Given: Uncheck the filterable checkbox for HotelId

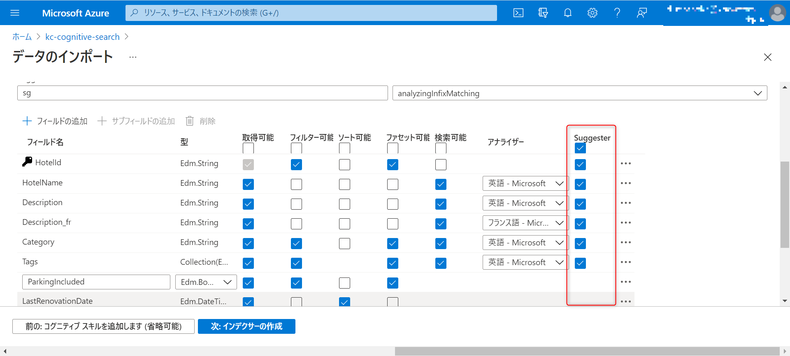Looking at the screenshot, I should 296,164.
